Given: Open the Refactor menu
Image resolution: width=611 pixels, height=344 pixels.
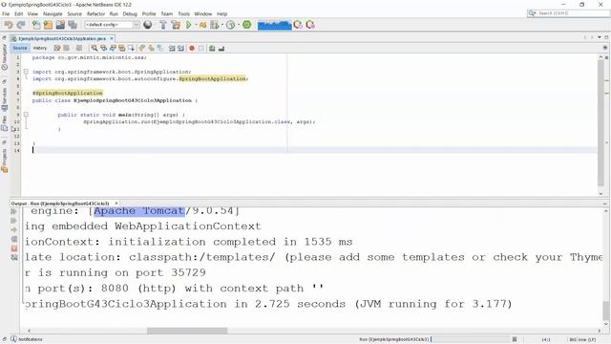Looking at the screenshot, I should coord(95,13).
